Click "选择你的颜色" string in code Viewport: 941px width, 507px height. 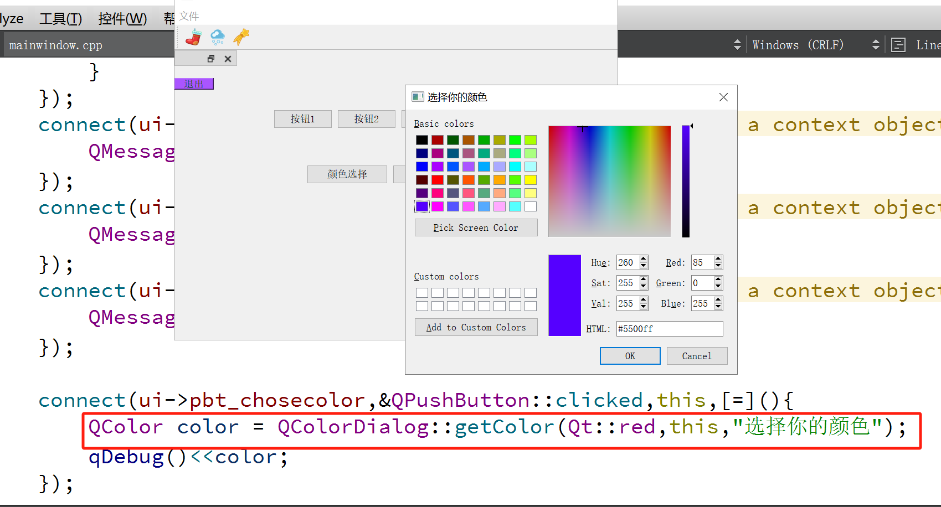pos(807,427)
